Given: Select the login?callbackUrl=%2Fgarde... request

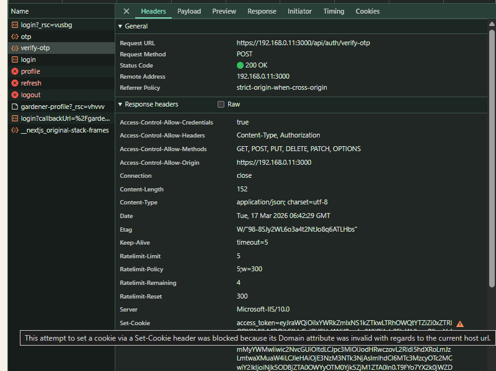Looking at the screenshot, I should (61, 118).
